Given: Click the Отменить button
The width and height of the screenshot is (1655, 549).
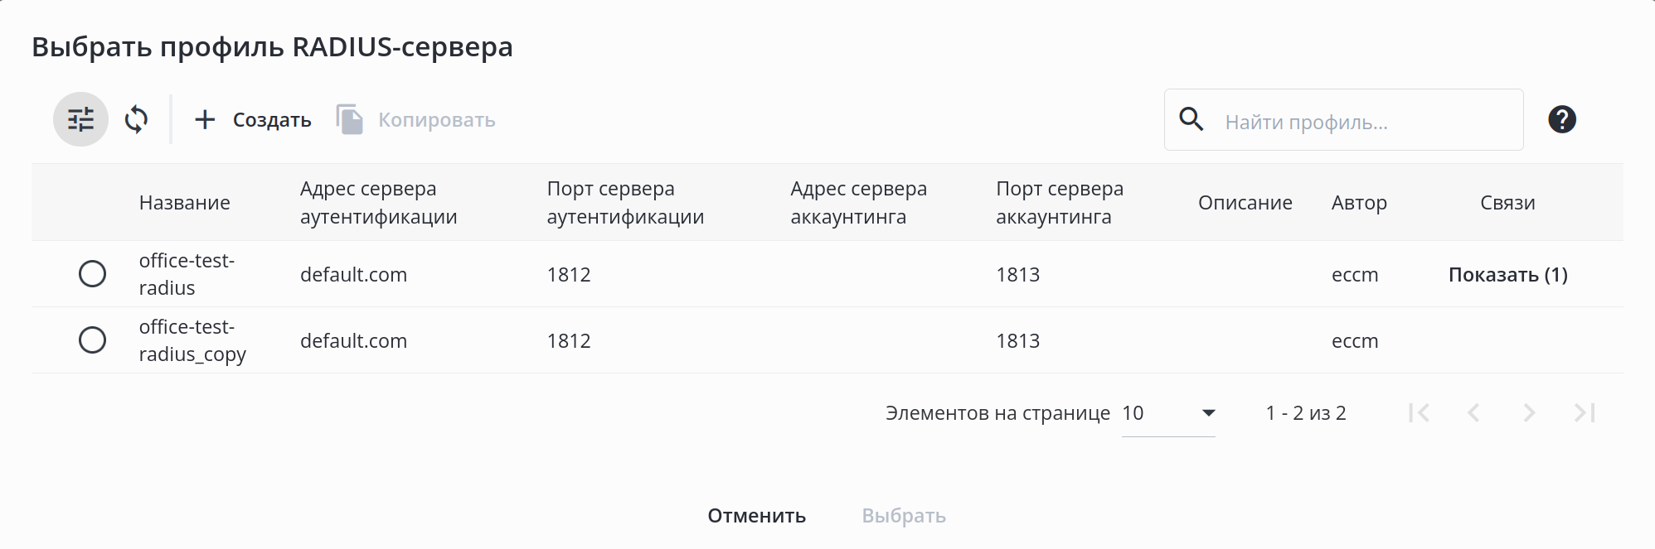Looking at the screenshot, I should coord(756,516).
